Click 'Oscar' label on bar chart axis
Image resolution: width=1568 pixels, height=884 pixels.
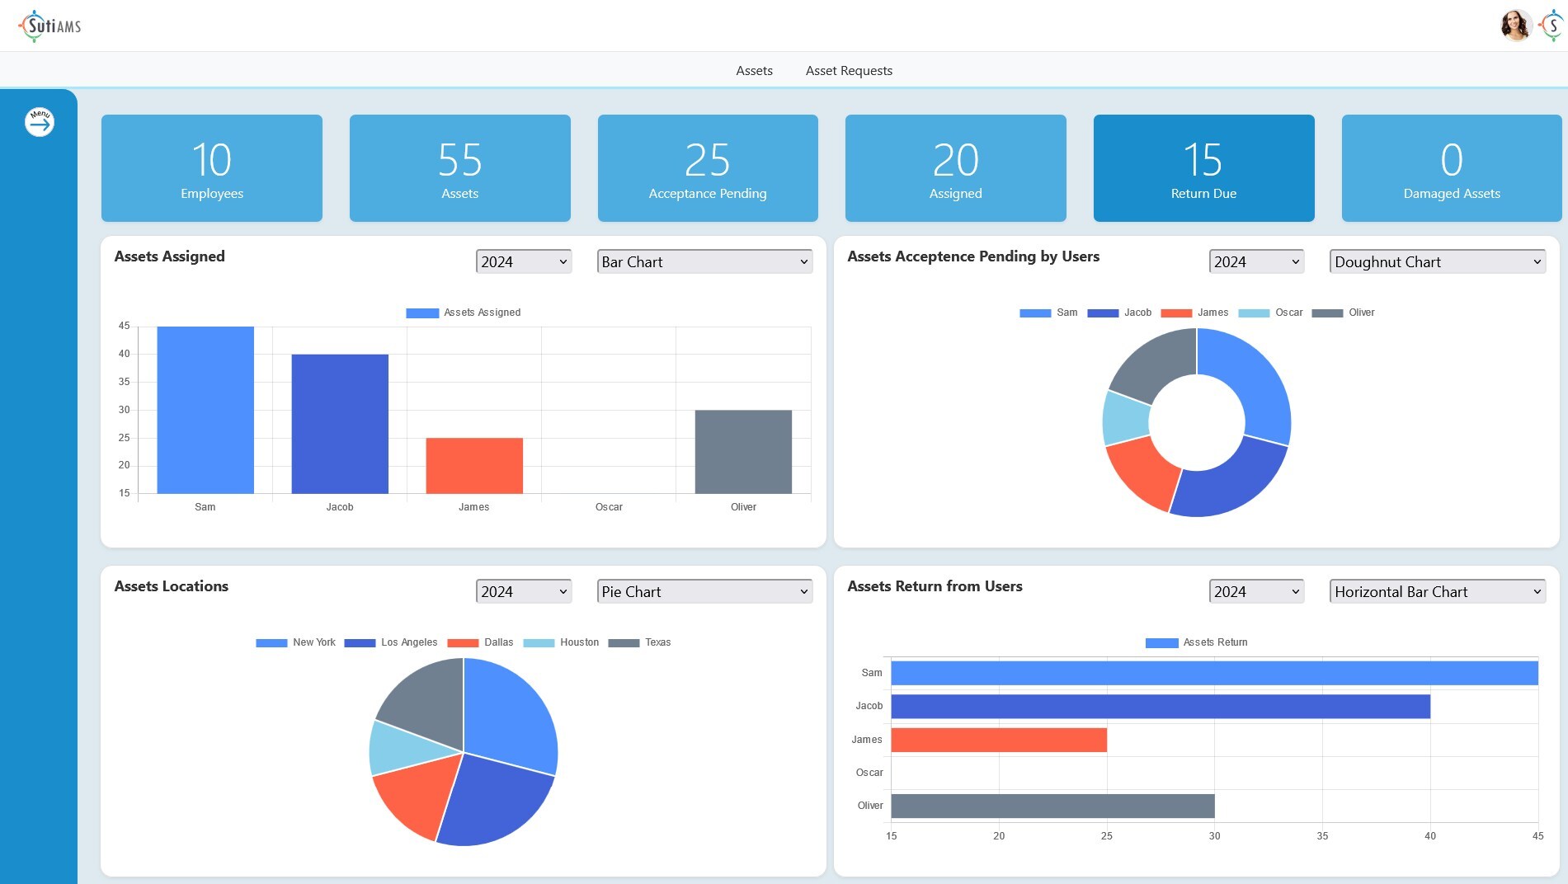(609, 507)
